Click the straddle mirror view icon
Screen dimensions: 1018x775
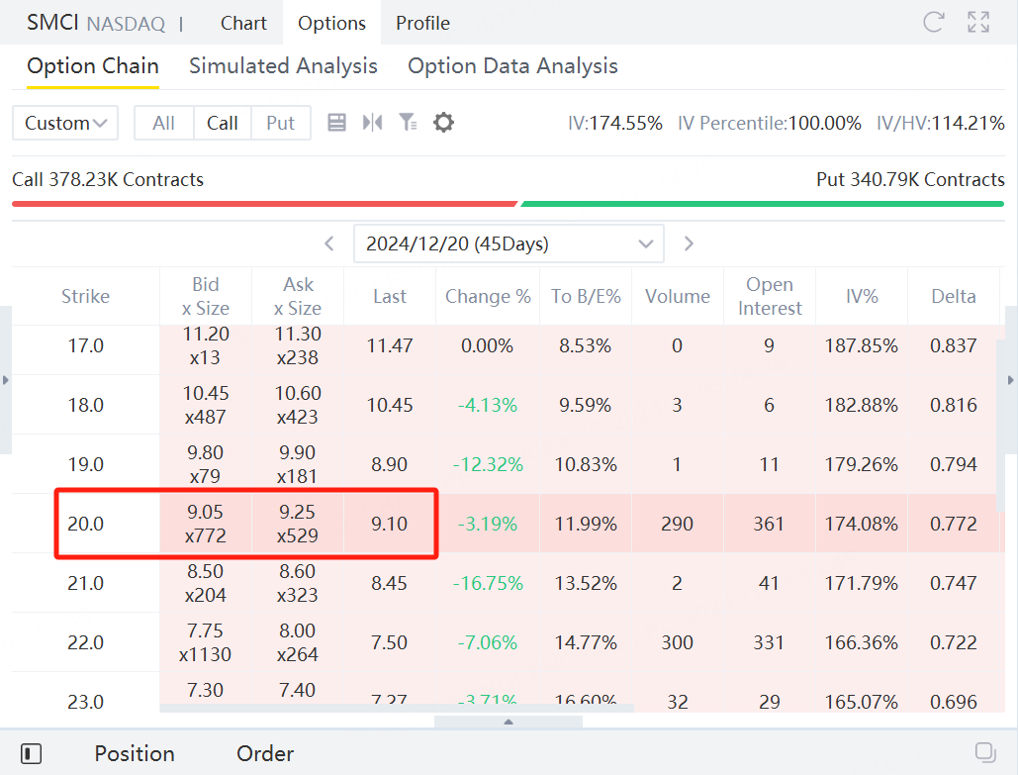pyautogui.click(x=372, y=123)
